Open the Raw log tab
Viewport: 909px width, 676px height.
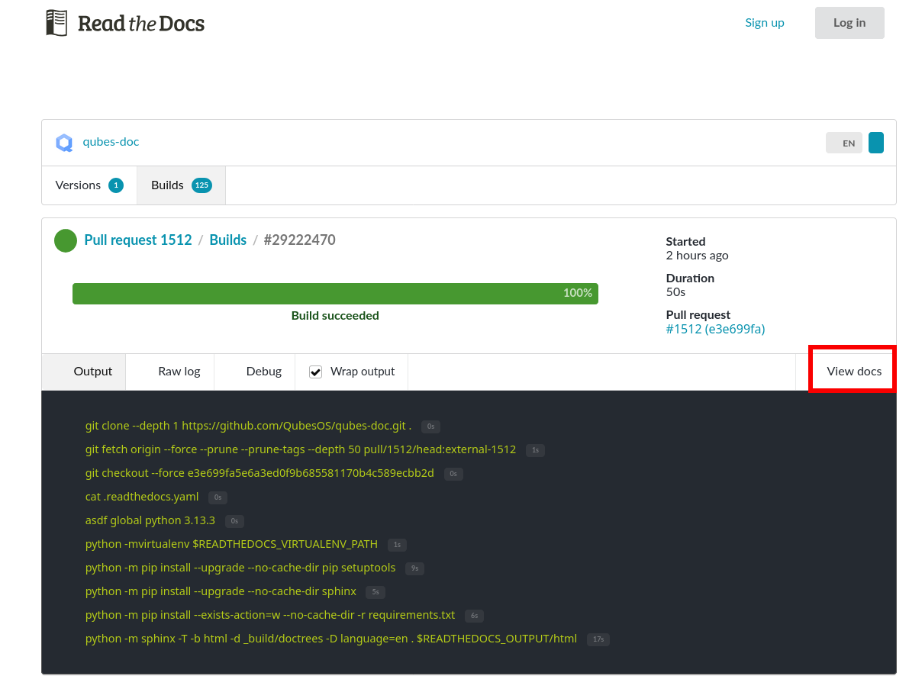tap(178, 372)
